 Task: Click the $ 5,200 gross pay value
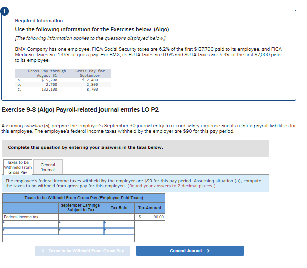[x=49, y=80]
